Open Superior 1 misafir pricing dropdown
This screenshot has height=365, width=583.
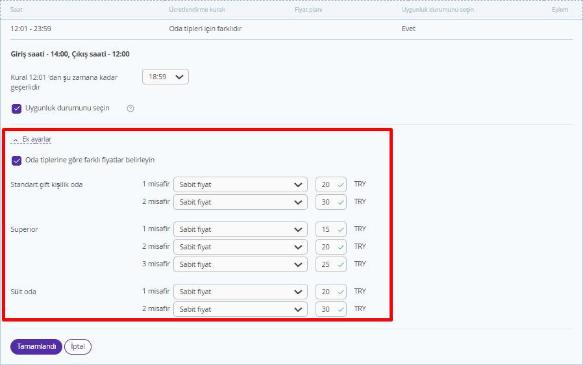coord(240,229)
